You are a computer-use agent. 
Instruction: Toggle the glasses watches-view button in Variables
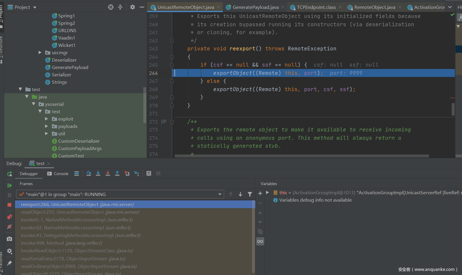260,242
